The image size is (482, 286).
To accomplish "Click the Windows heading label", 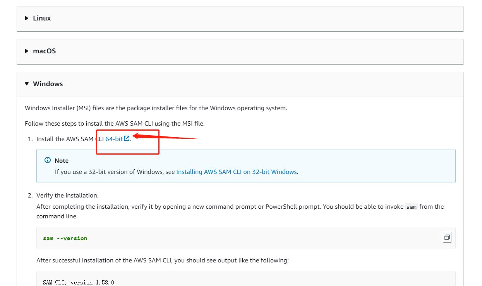I will 48,84.
